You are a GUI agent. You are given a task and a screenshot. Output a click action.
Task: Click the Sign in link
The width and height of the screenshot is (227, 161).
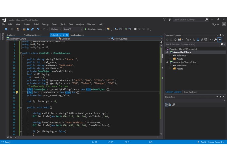click(x=215, y=24)
